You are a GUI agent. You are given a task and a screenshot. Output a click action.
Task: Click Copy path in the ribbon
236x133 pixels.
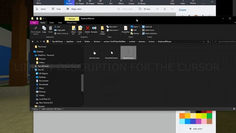click(x=60, y=30)
